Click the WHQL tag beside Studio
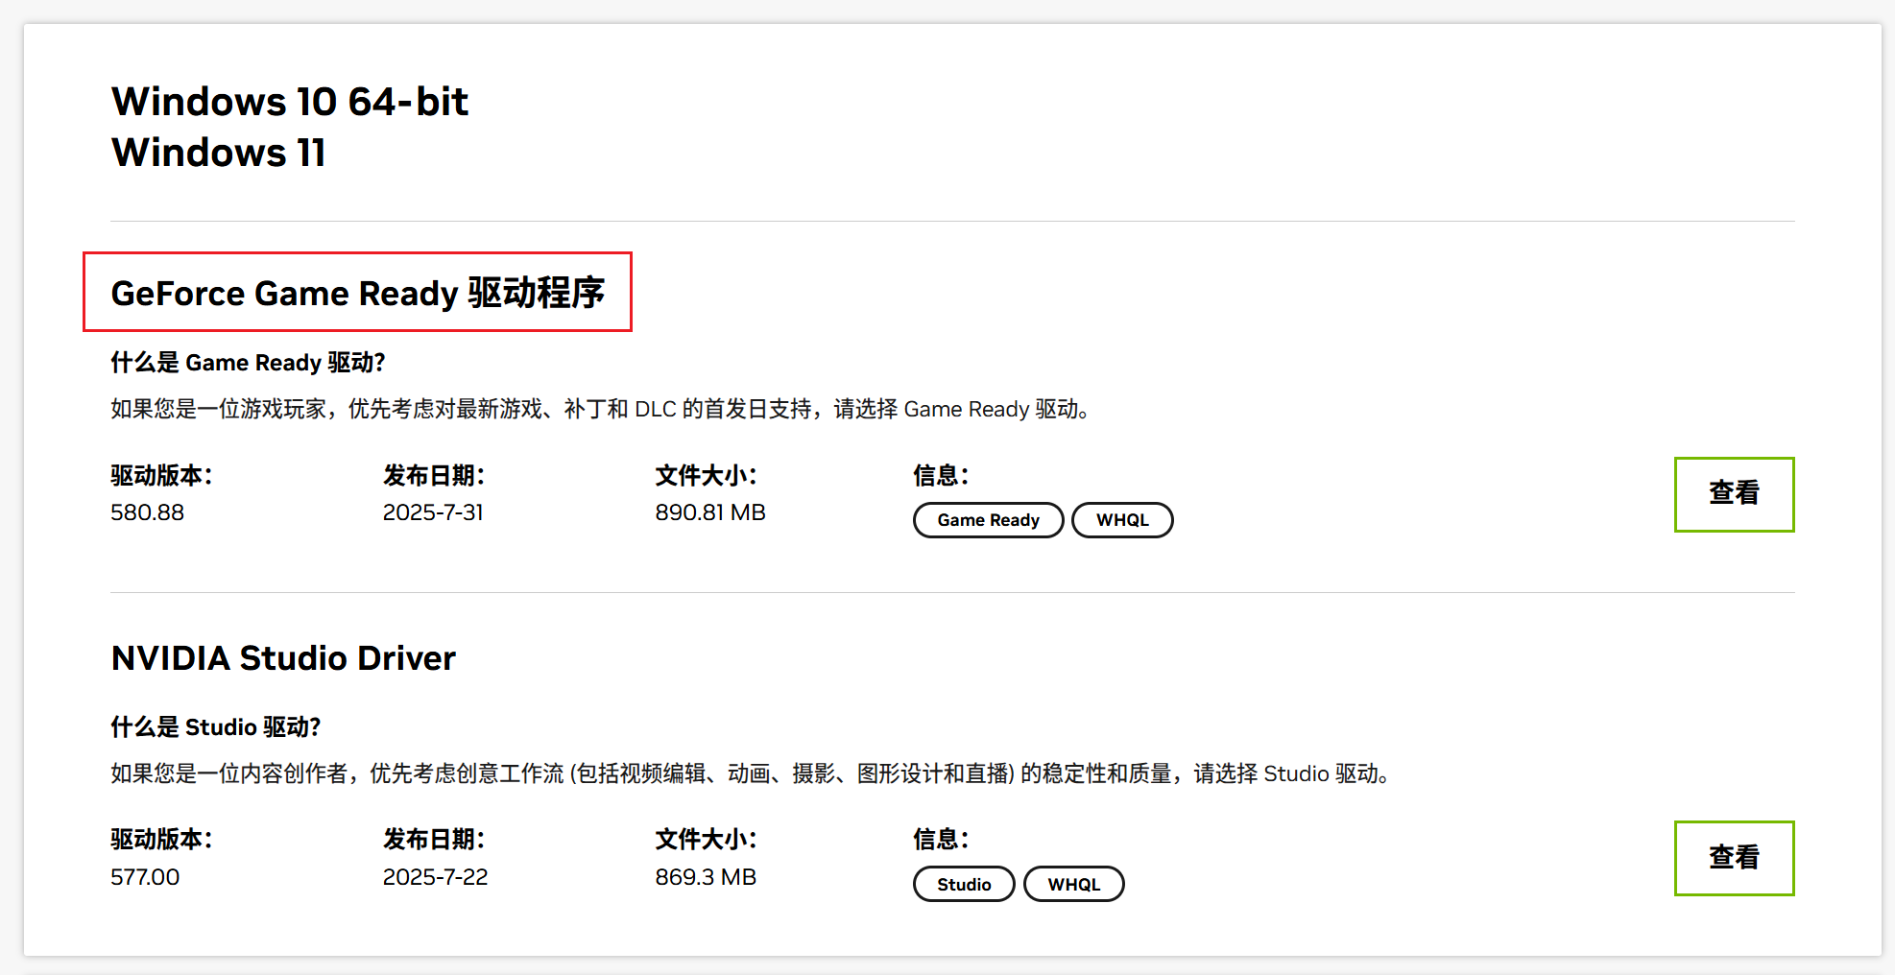Image resolution: width=1895 pixels, height=975 pixels. 1074,884
